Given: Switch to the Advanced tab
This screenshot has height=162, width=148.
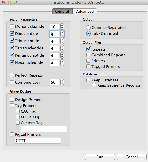Looking at the screenshot, I should [x=85, y=11].
